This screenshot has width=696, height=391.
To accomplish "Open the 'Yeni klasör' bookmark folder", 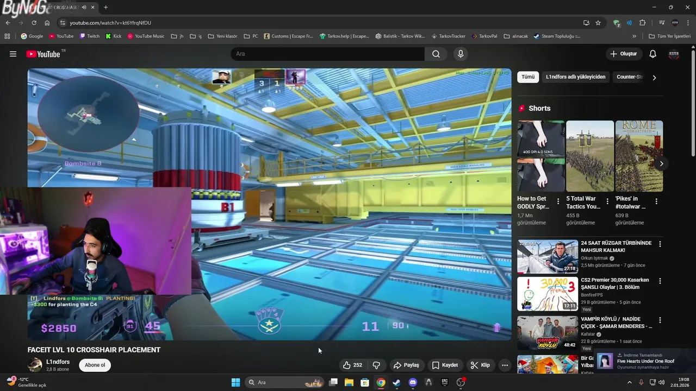I will click(222, 36).
